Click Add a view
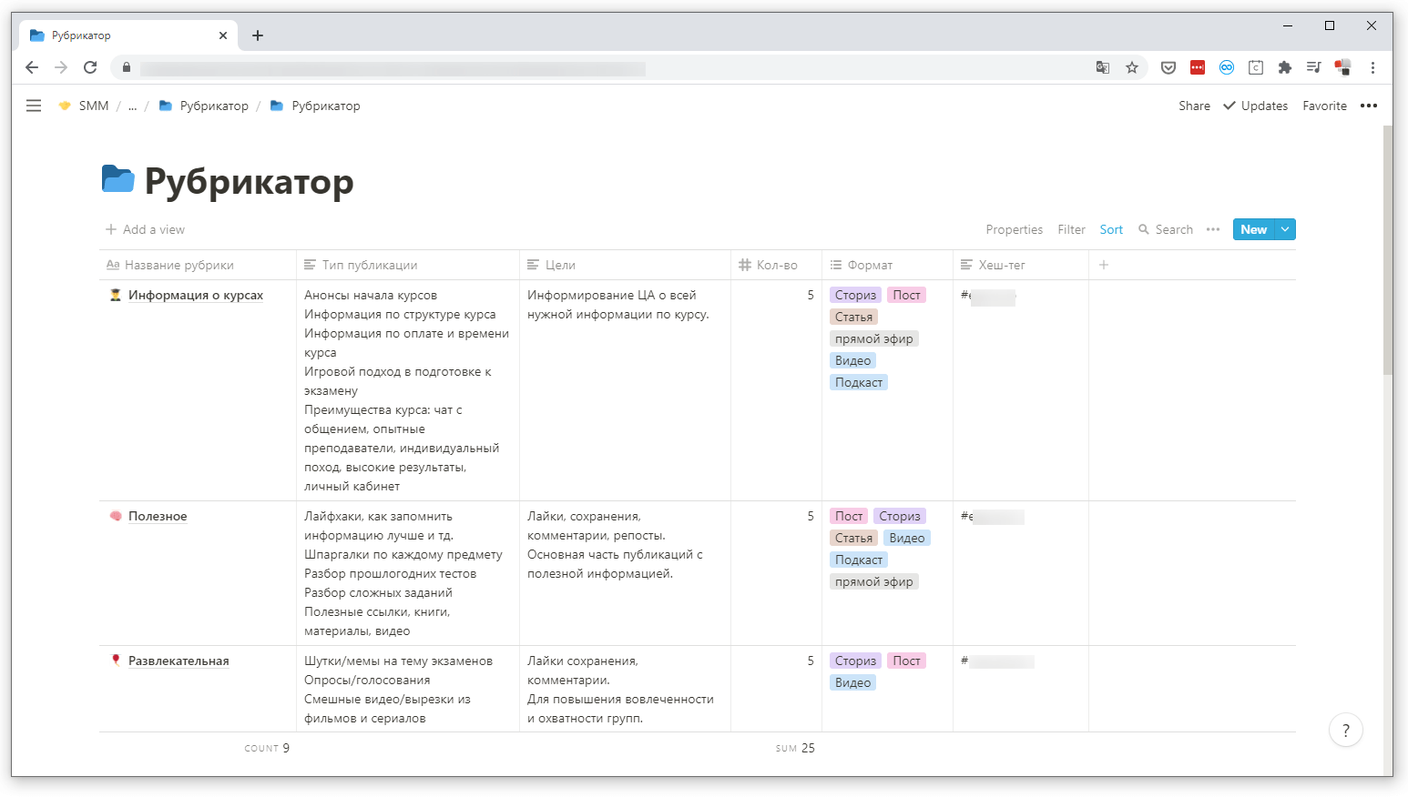This screenshot has height=797, width=1408. coord(145,229)
